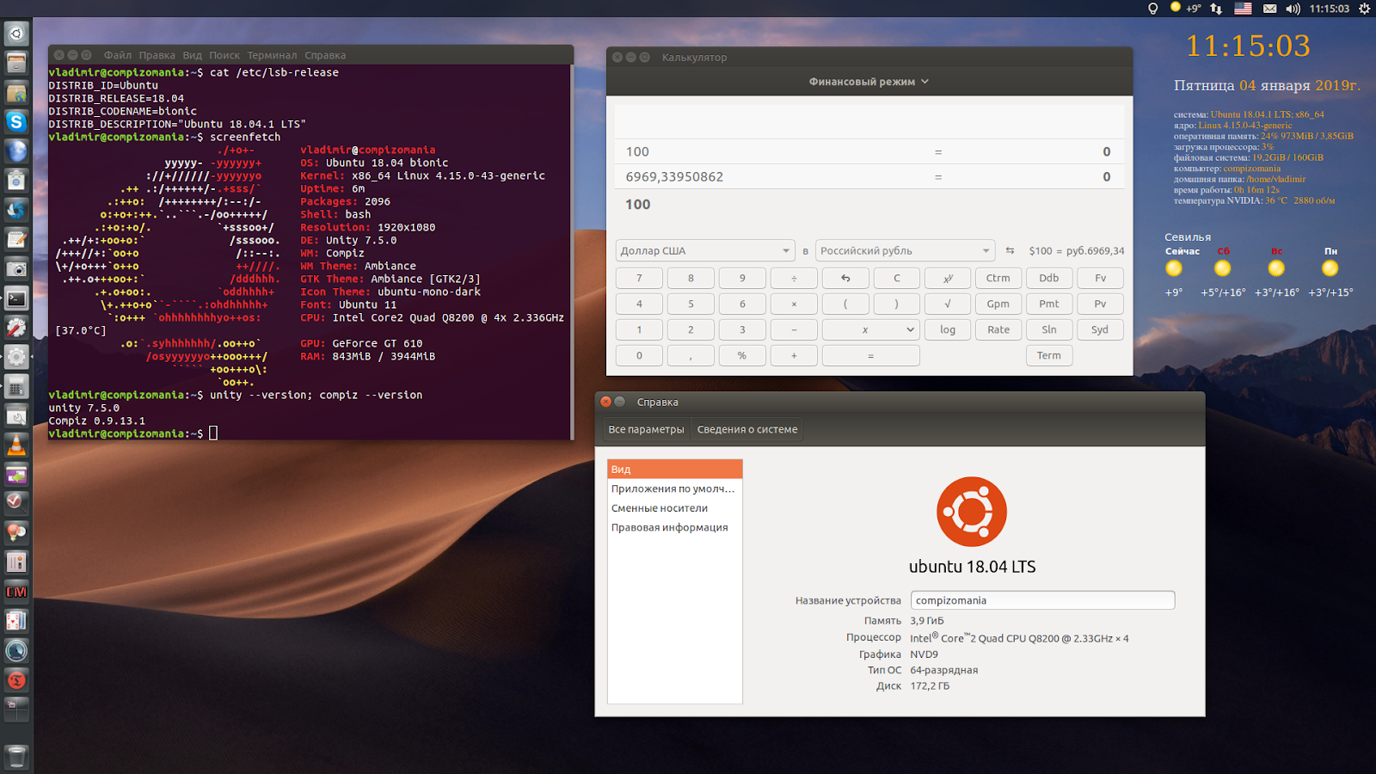
Task: Click the Pmt calculator button
Action: (1048, 304)
